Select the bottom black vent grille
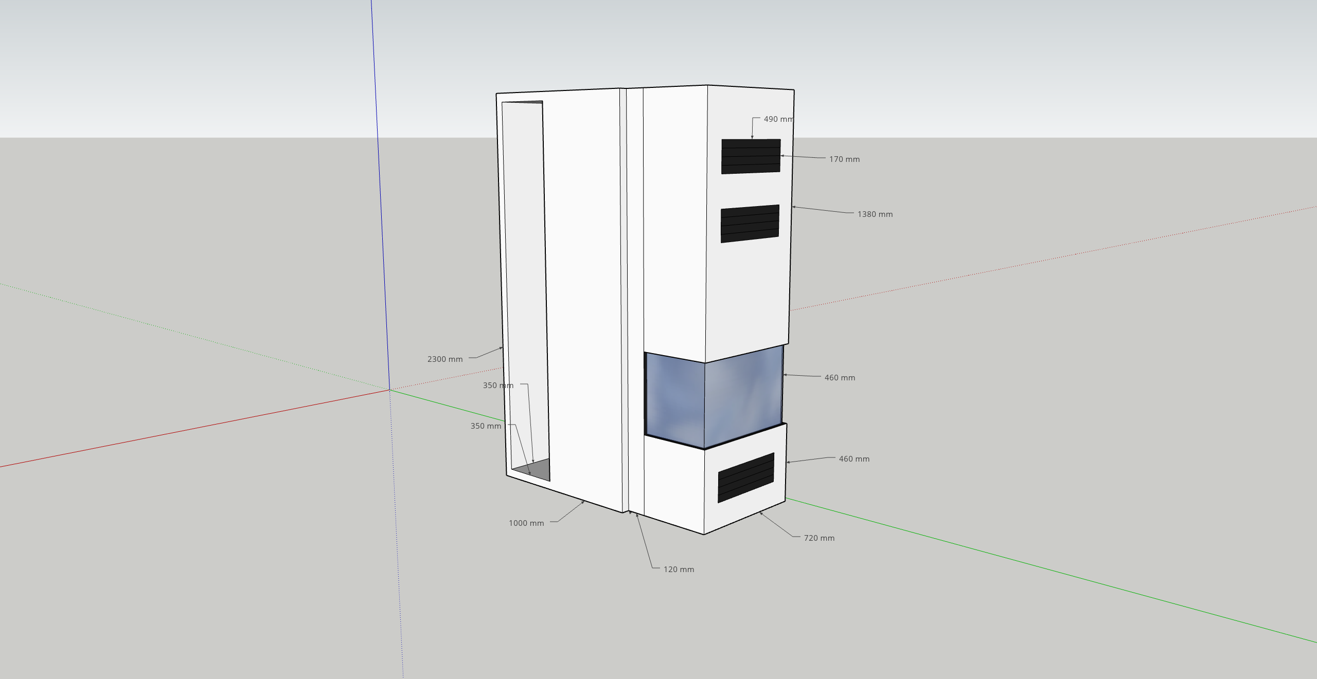The image size is (1317, 679). click(745, 478)
